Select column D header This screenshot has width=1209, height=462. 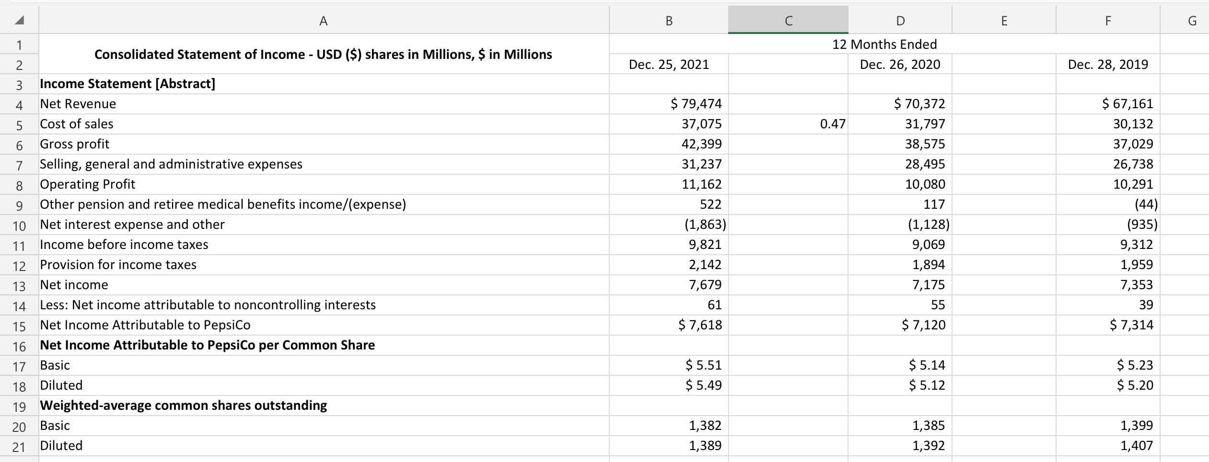900,20
